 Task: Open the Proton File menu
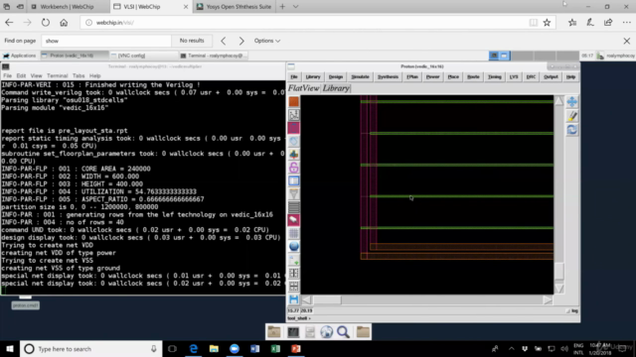tap(294, 77)
